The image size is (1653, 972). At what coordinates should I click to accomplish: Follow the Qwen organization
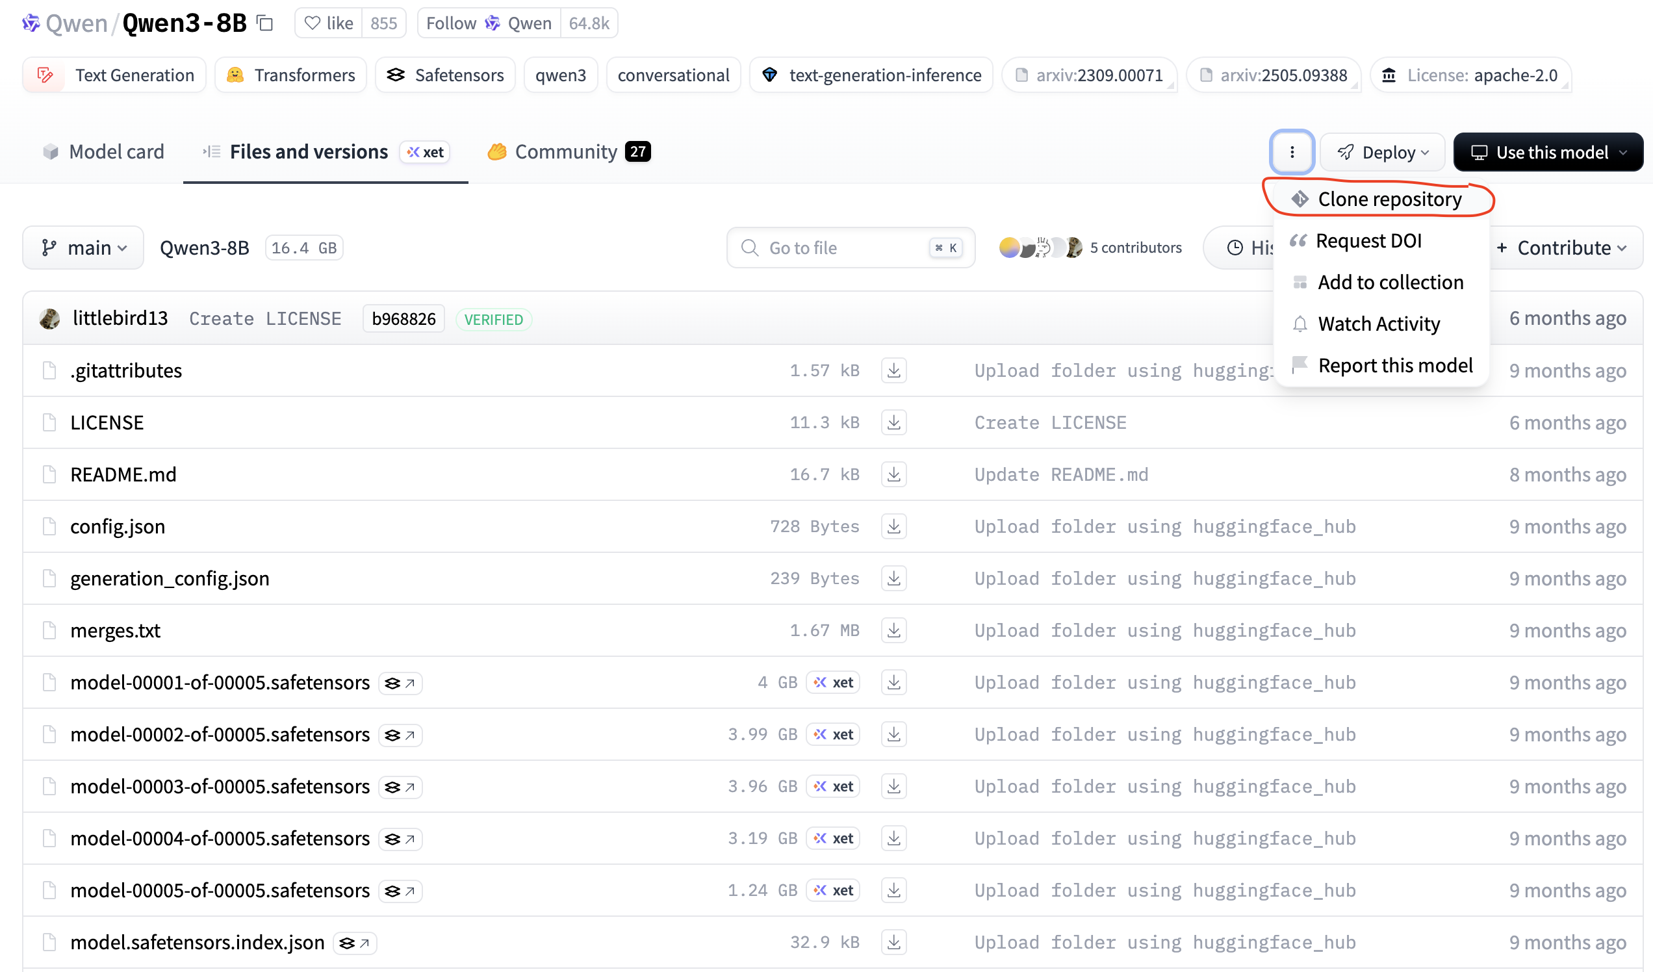(x=489, y=23)
